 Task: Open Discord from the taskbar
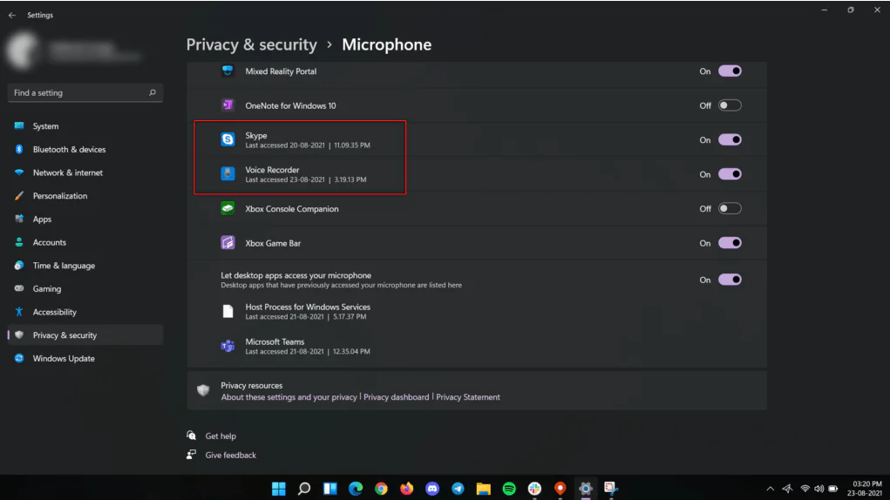tap(432, 489)
